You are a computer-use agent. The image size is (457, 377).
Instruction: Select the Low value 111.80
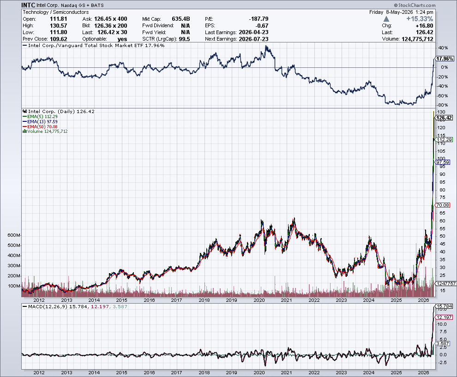tap(58, 32)
